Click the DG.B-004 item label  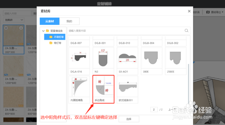coord(148,43)
